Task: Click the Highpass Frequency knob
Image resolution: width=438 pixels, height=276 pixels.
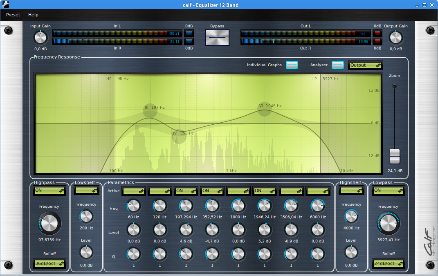Action: click(49, 224)
